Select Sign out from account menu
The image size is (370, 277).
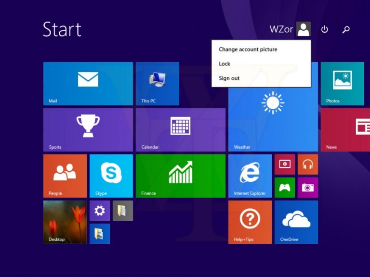[x=229, y=78]
